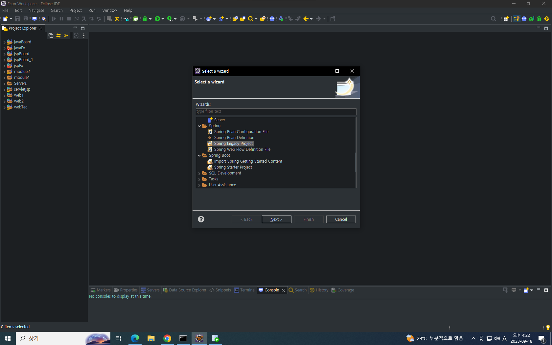Open the Navigate menu
This screenshot has height=345, width=552.
(36, 10)
